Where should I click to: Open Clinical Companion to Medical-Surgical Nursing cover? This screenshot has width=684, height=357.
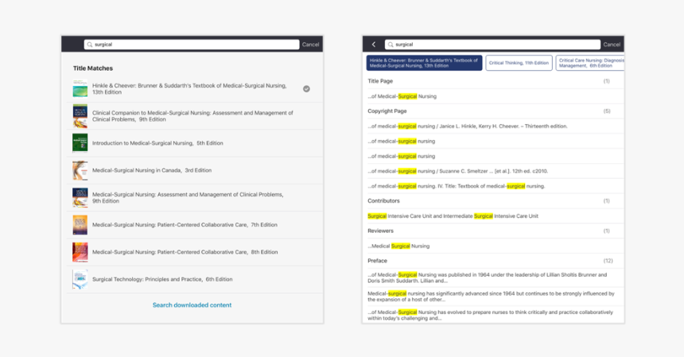pyautogui.click(x=80, y=116)
